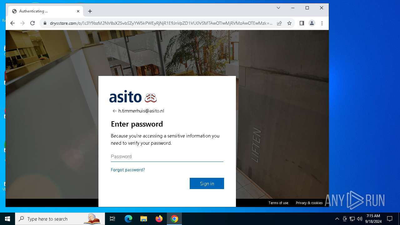Click the Sign in button
The image size is (400, 225).
[207, 183]
